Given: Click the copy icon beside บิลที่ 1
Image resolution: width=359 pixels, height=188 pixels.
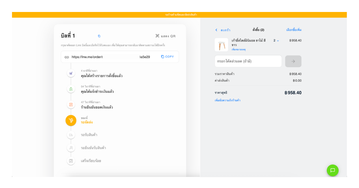Looking at the screenshot, I should (x=99, y=36).
